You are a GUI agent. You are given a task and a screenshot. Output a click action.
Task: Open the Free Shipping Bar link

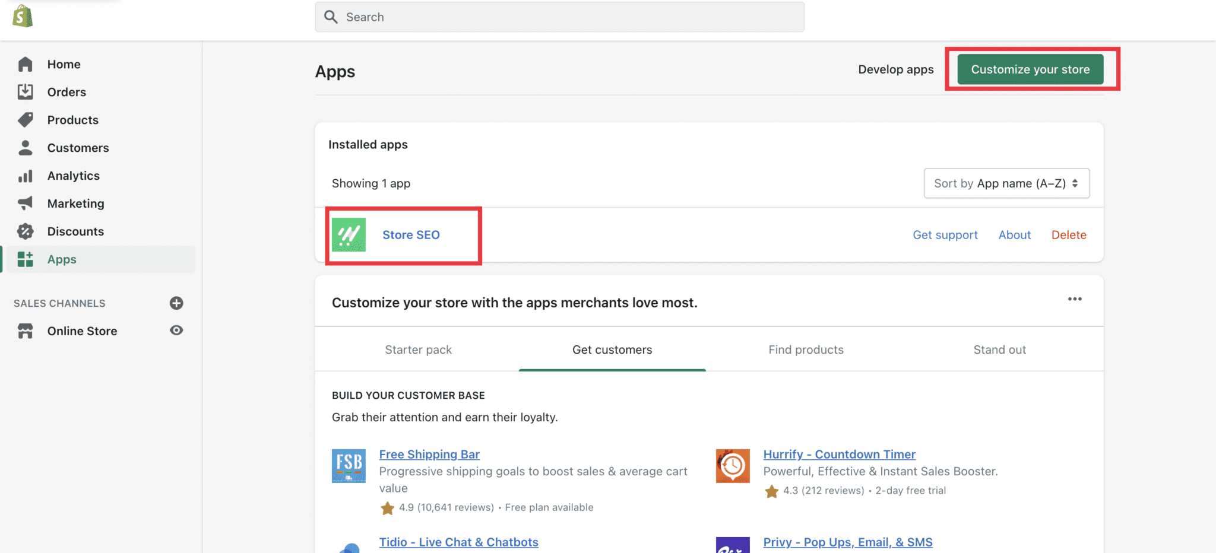pos(429,455)
